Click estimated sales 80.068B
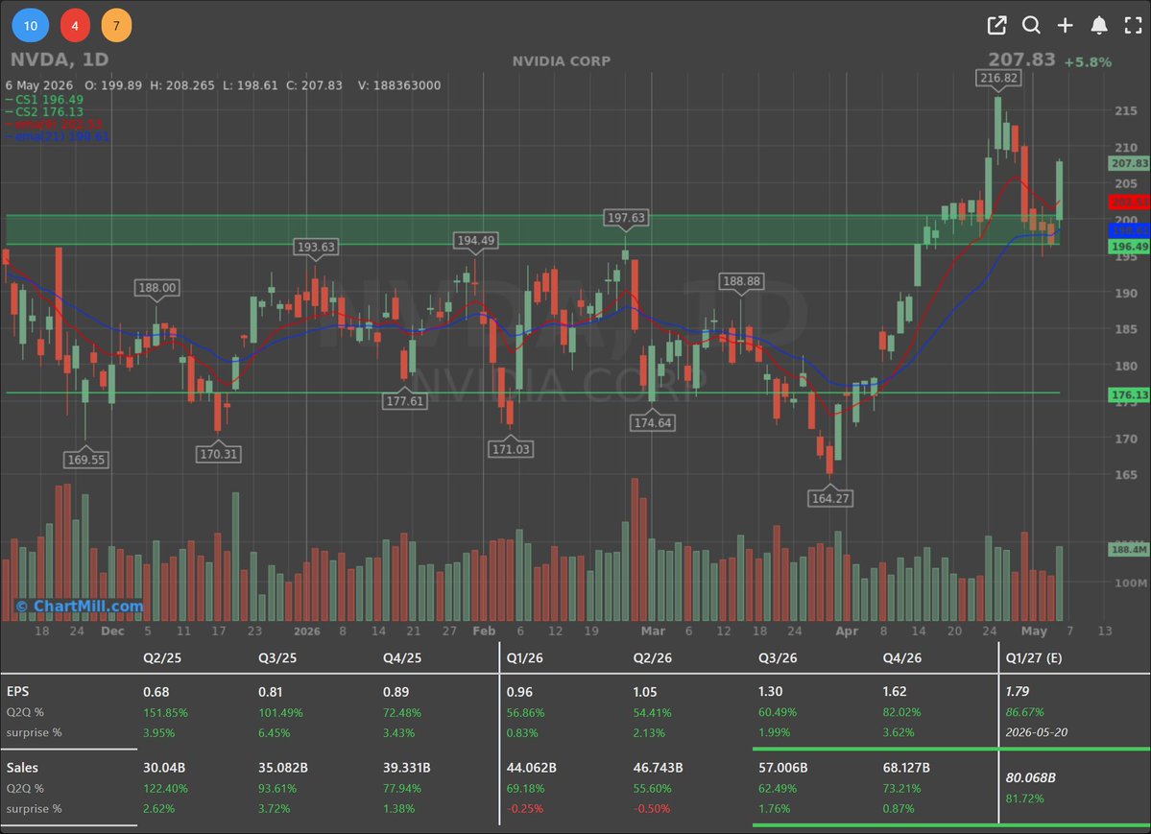The height and width of the screenshot is (834, 1151). click(x=1031, y=777)
